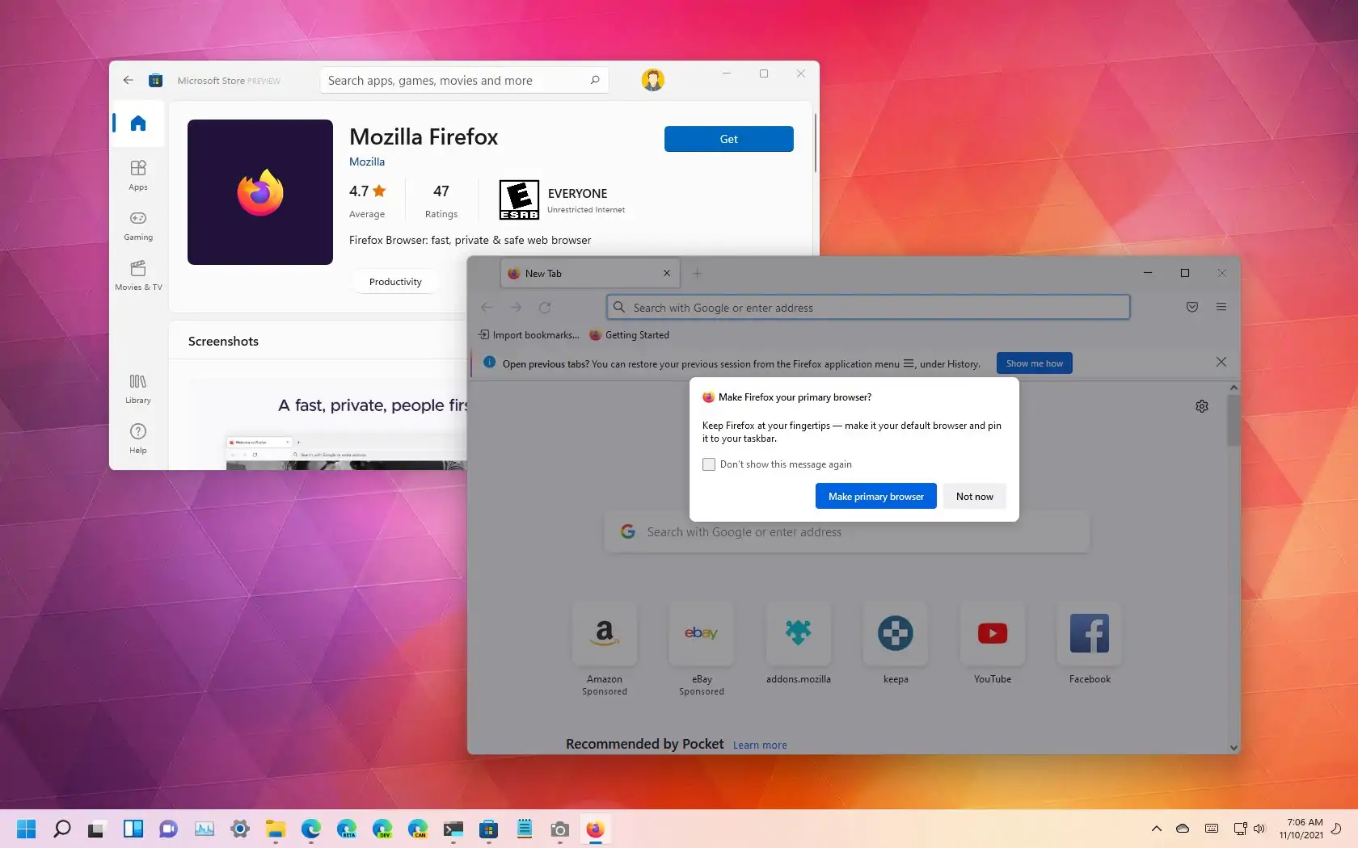Show hidden system tray icons
Screen dimensions: 1358x848
click(1156, 829)
